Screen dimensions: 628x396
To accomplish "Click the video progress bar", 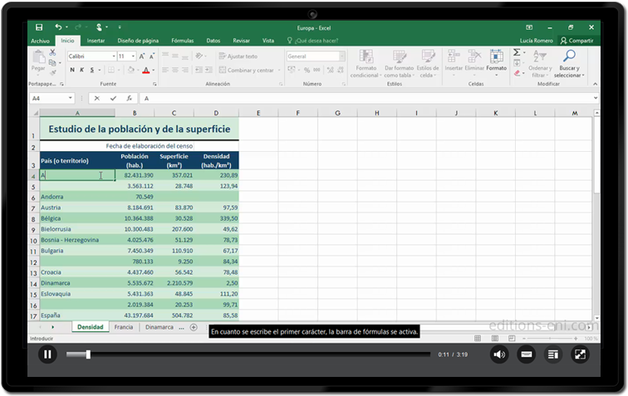I will pos(249,354).
